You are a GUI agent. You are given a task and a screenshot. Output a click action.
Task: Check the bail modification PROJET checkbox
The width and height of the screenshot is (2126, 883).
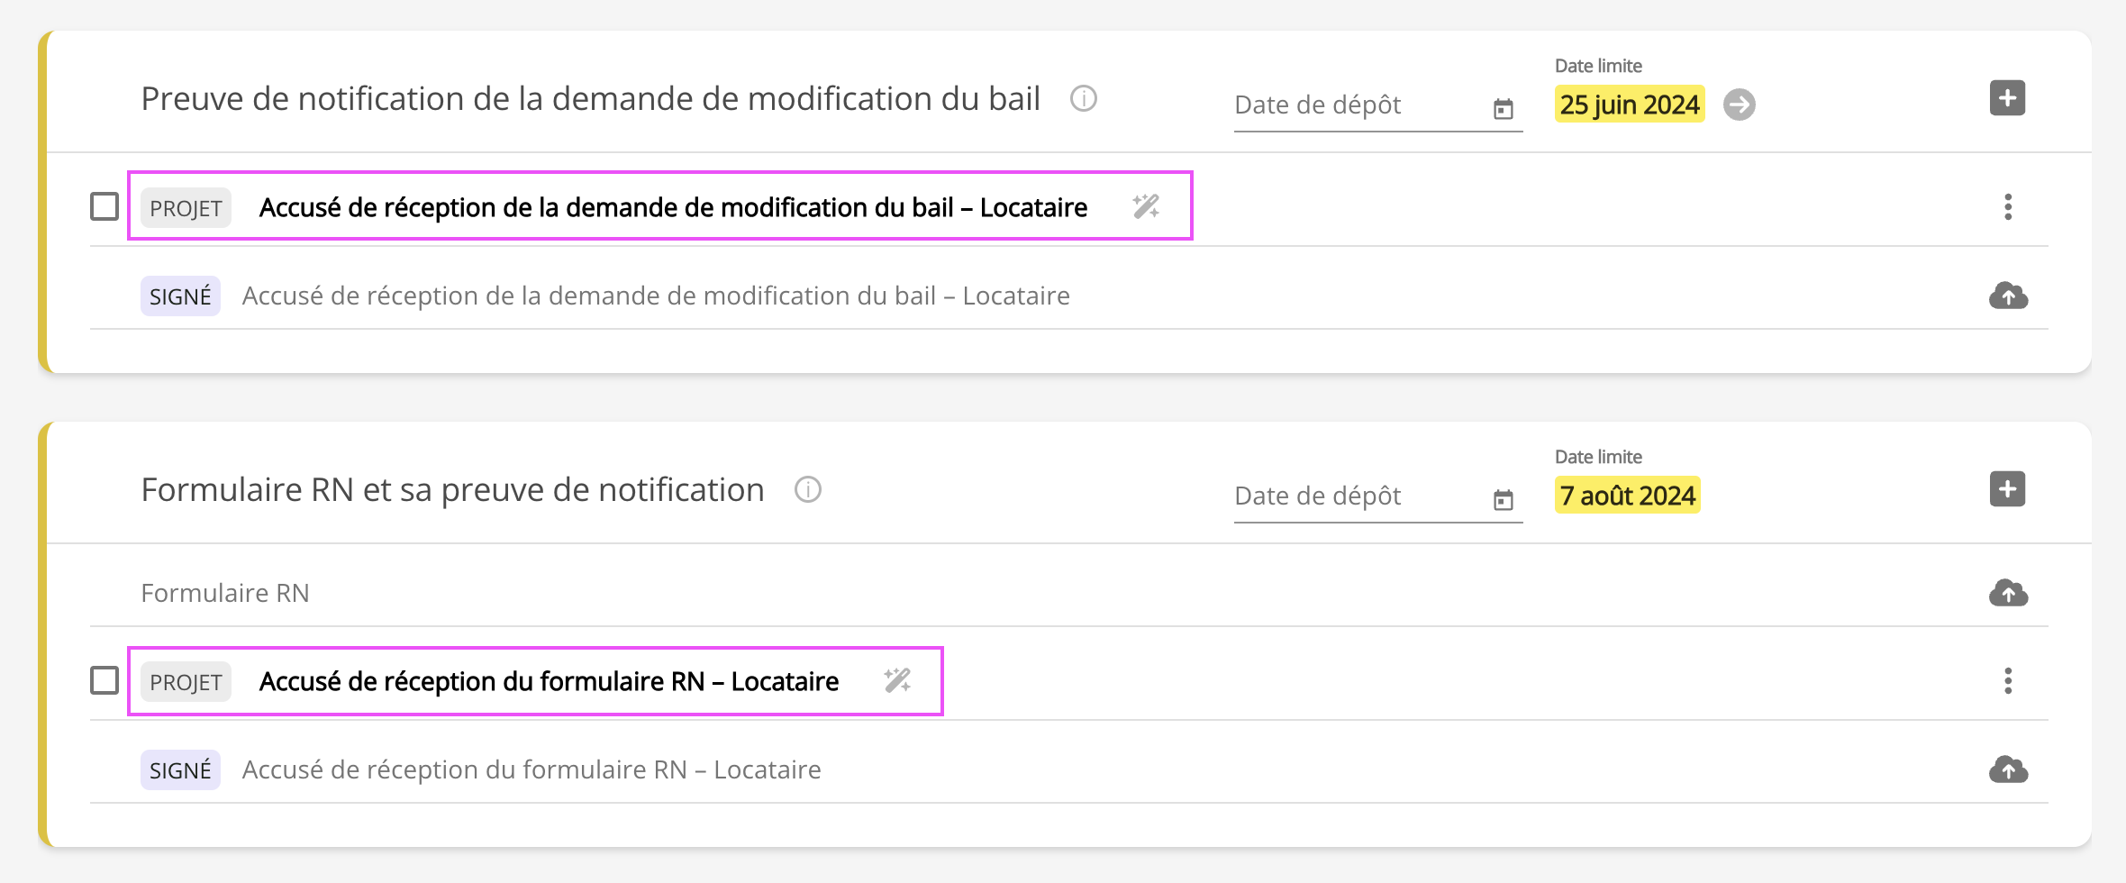point(104,206)
